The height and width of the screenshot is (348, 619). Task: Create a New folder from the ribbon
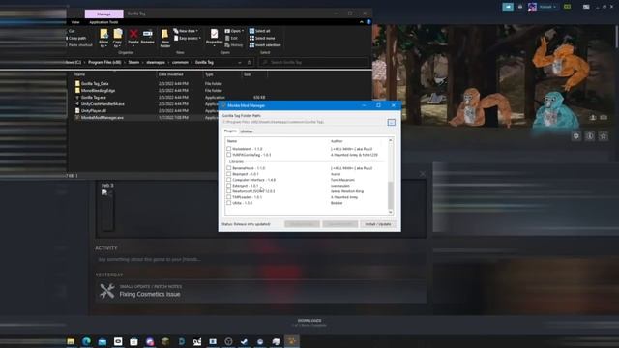[165, 39]
